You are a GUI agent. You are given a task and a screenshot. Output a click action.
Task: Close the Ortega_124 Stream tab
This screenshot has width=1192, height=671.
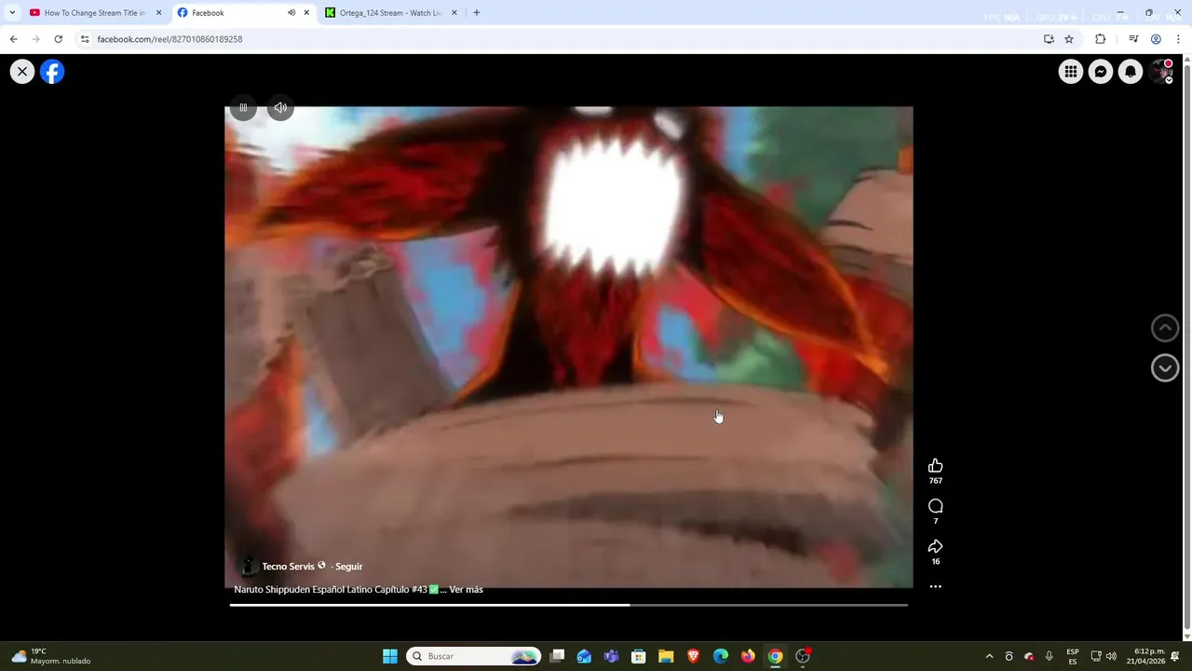point(454,13)
